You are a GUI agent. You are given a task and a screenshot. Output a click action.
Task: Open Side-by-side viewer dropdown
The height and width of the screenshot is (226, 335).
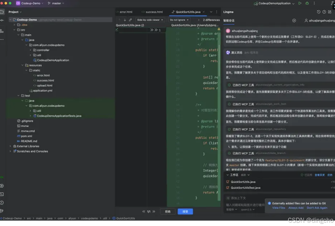[x=150, y=20]
